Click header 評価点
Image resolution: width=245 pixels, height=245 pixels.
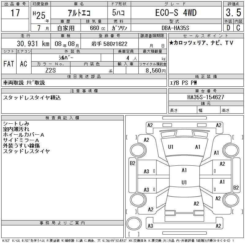[x=233, y=4]
